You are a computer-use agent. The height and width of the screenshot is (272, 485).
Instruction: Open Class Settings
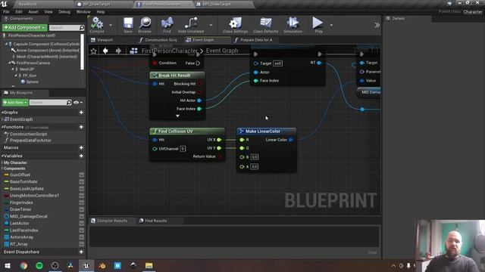click(235, 25)
